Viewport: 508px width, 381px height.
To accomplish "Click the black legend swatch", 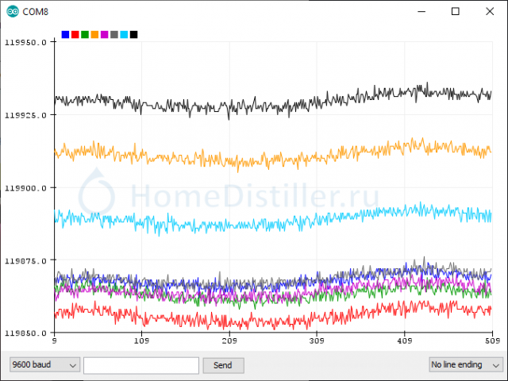I will point(133,34).
